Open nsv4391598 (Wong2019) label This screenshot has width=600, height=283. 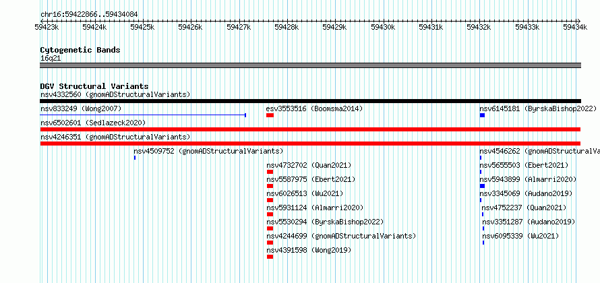point(309,250)
